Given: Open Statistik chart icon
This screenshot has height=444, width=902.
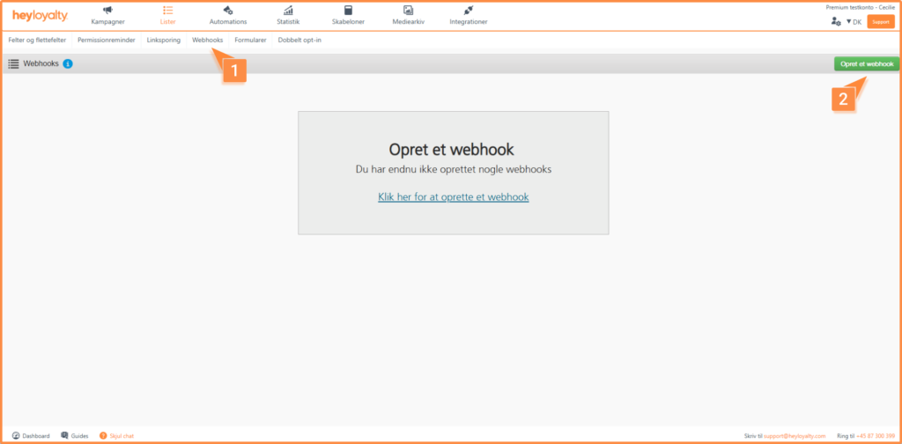Looking at the screenshot, I should coord(288,11).
